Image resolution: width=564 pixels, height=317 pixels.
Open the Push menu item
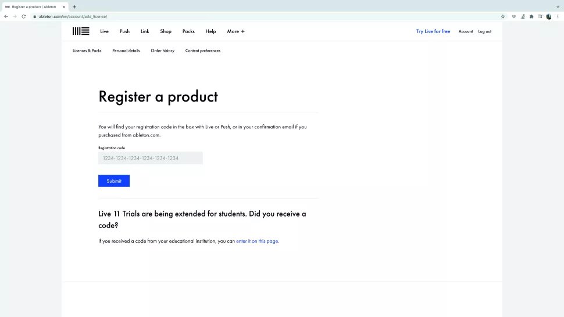coord(124,31)
